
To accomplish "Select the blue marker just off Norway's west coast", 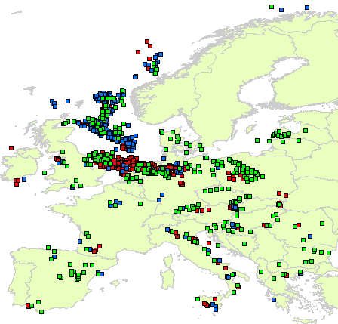I will point(135,76).
